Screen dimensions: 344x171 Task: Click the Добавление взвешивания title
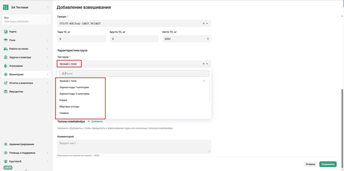(84, 7)
